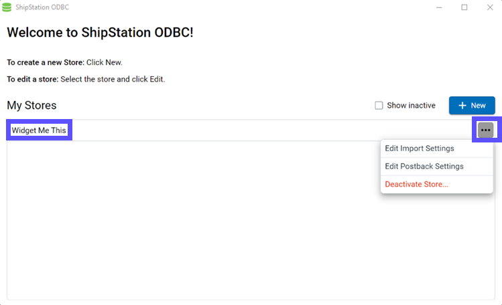This screenshot has width=502, height=305.
Task: Click the Welcome to ShipStation ODBC! heading
Action: (x=101, y=33)
